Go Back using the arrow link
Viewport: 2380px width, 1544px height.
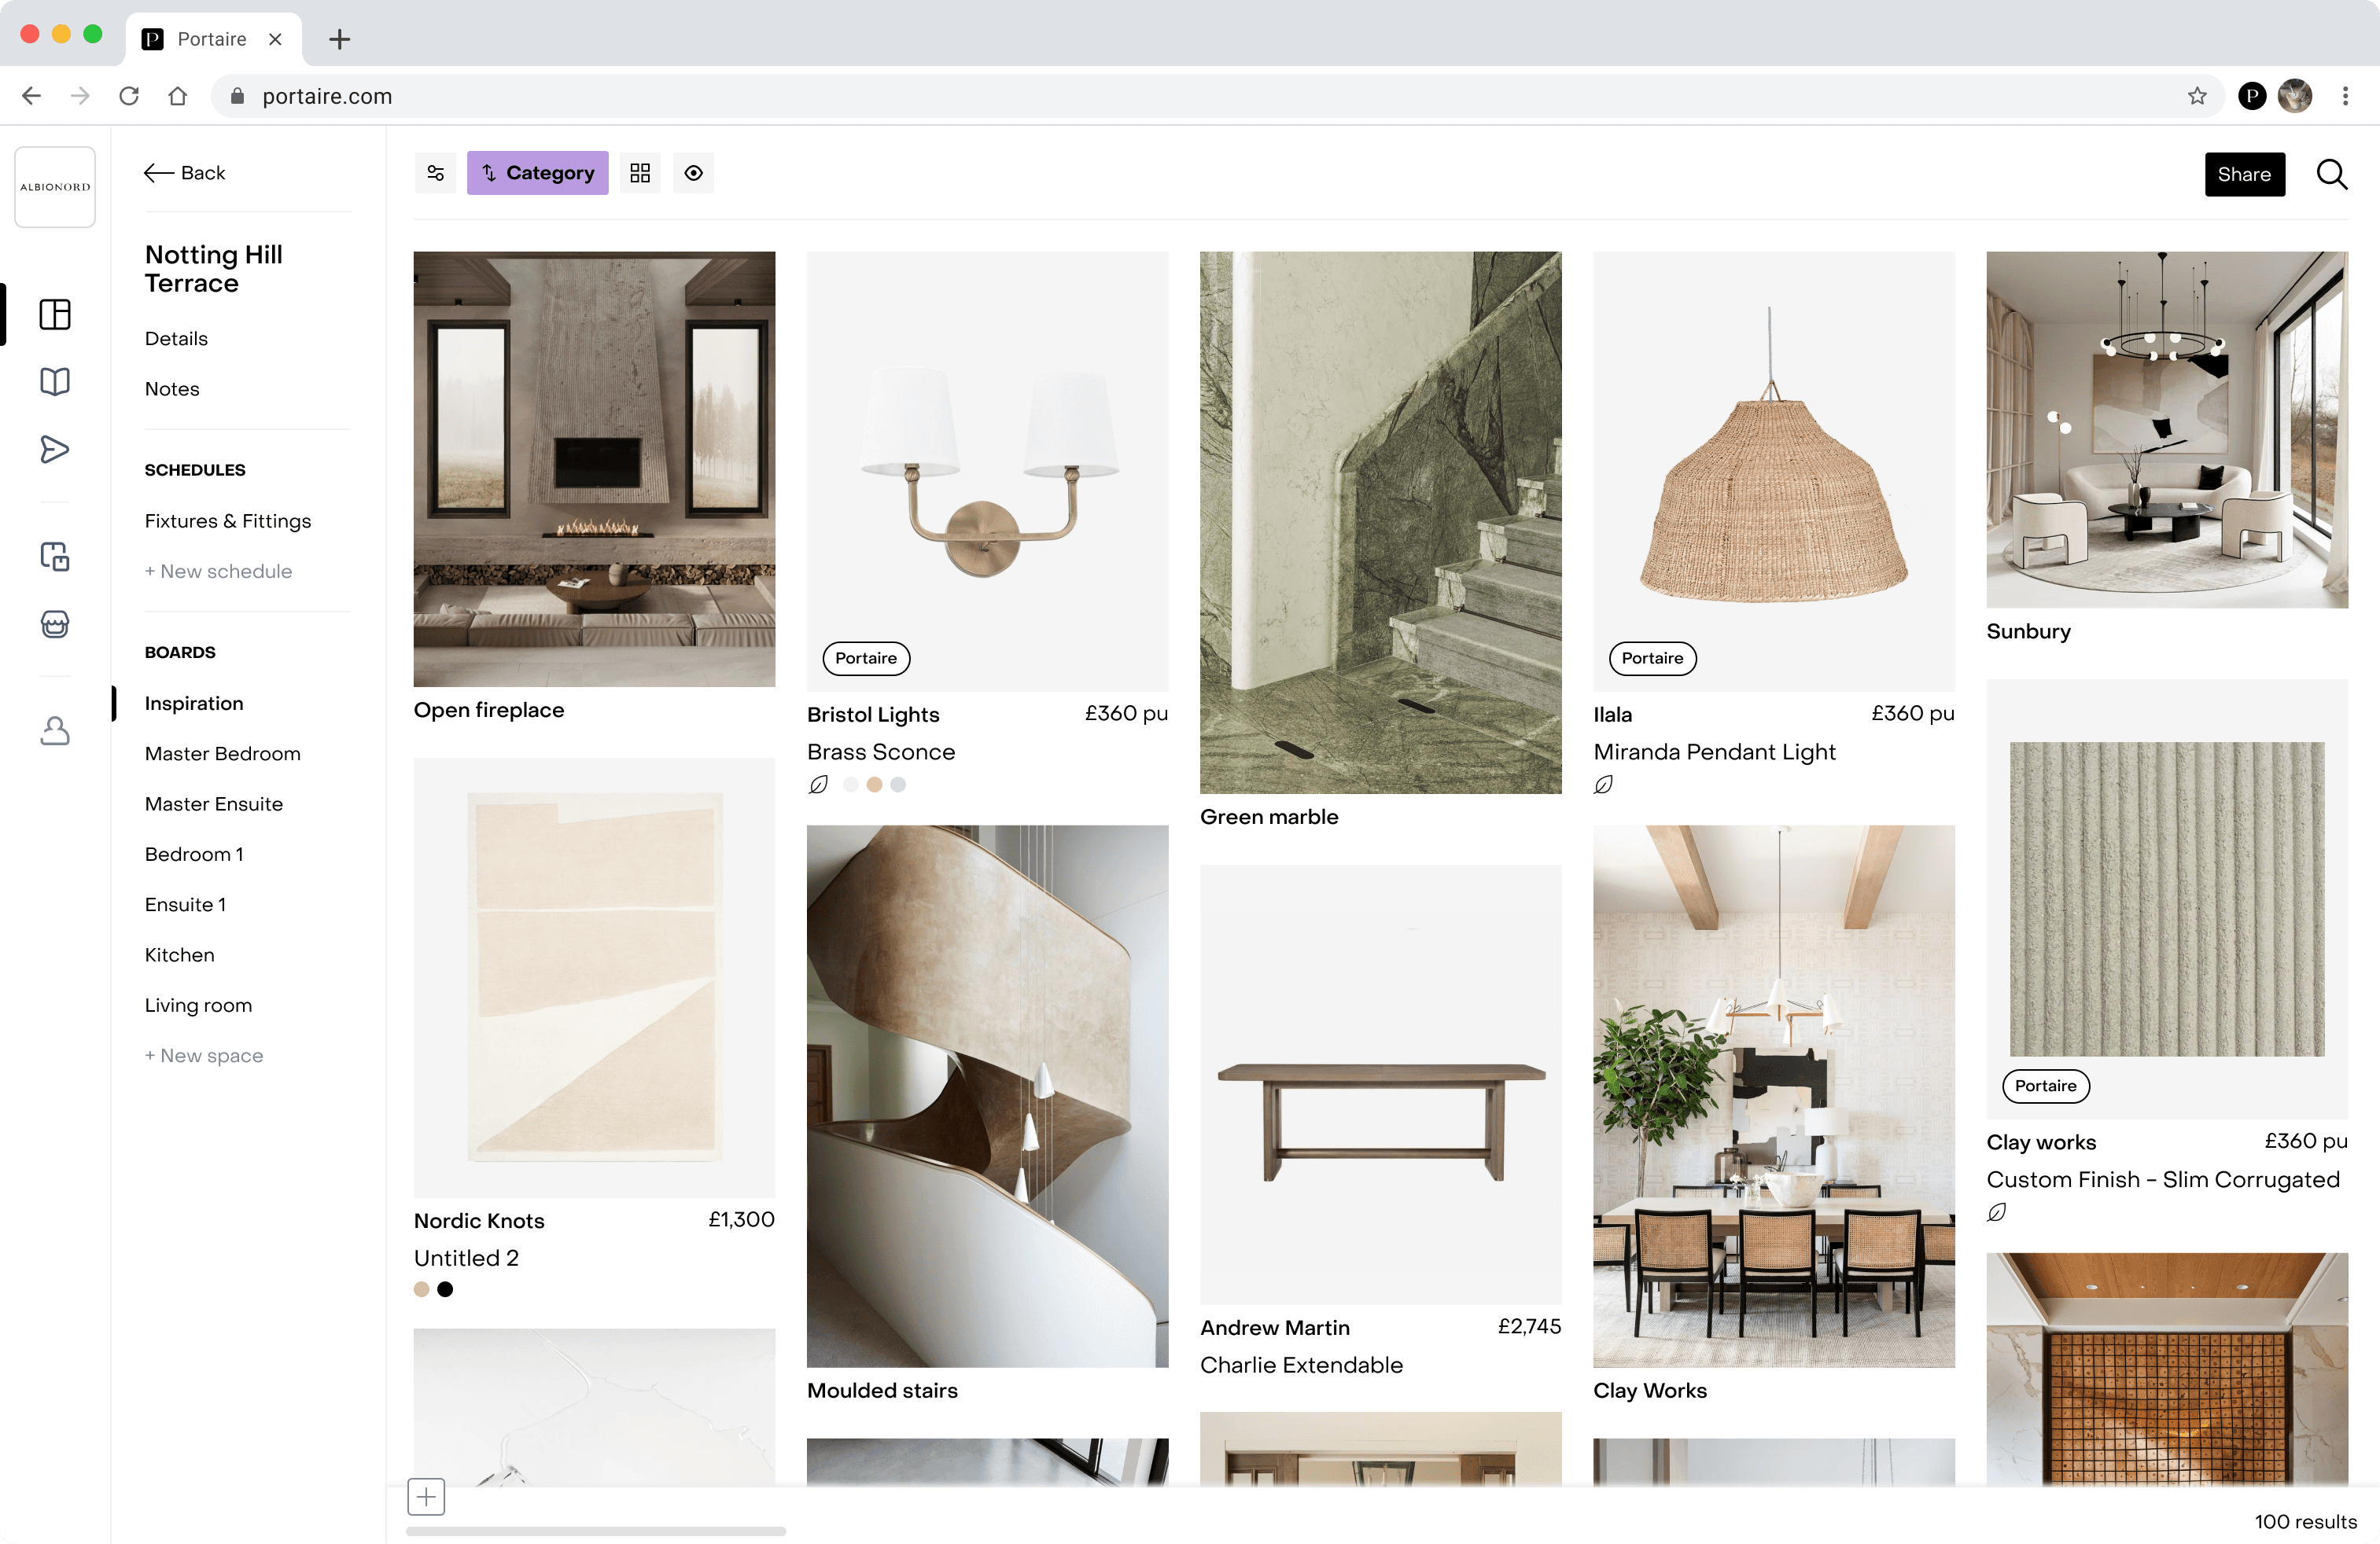(185, 173)
